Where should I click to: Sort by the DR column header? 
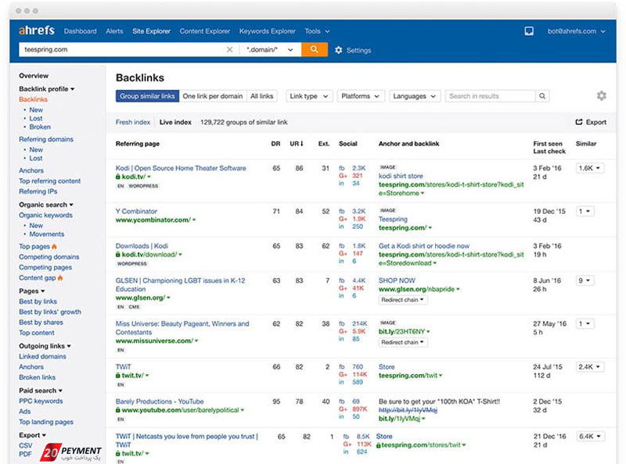(275, 144)
